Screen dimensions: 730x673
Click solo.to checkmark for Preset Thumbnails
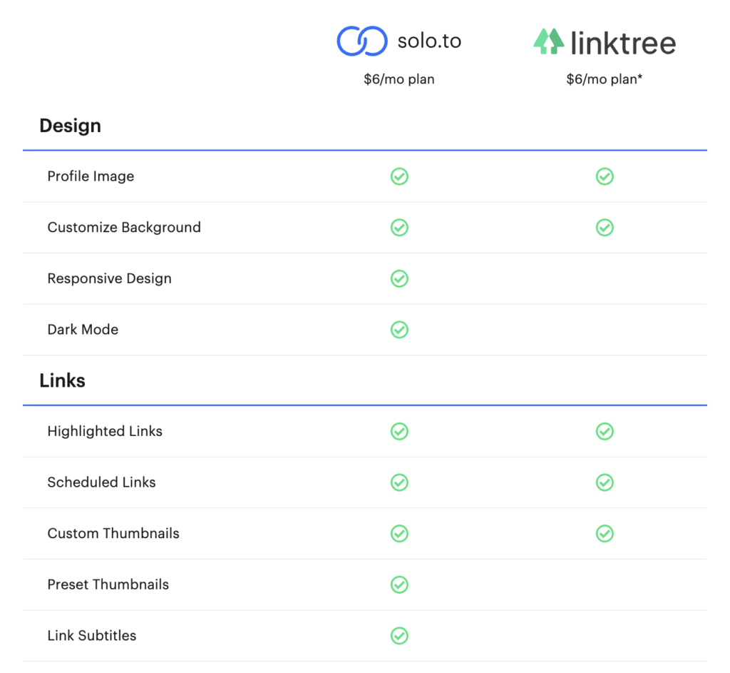(399, 585)
